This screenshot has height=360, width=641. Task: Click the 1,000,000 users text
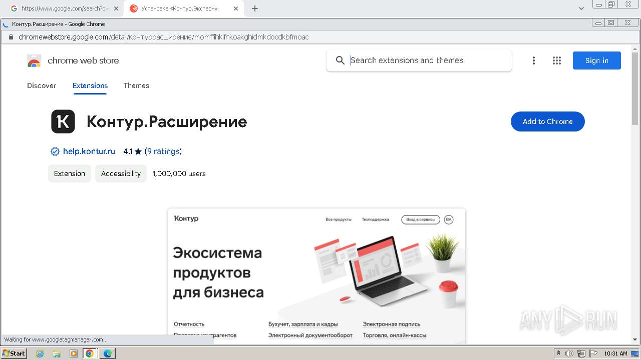pyautogui.click(x=179, y=173)
